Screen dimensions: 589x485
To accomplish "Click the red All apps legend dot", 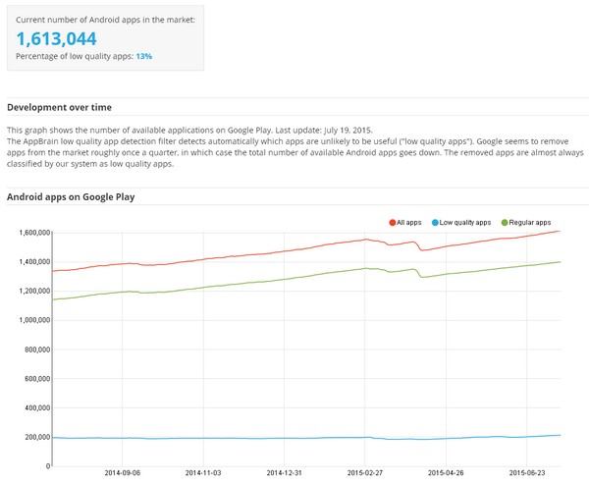I will pos(393,223).
